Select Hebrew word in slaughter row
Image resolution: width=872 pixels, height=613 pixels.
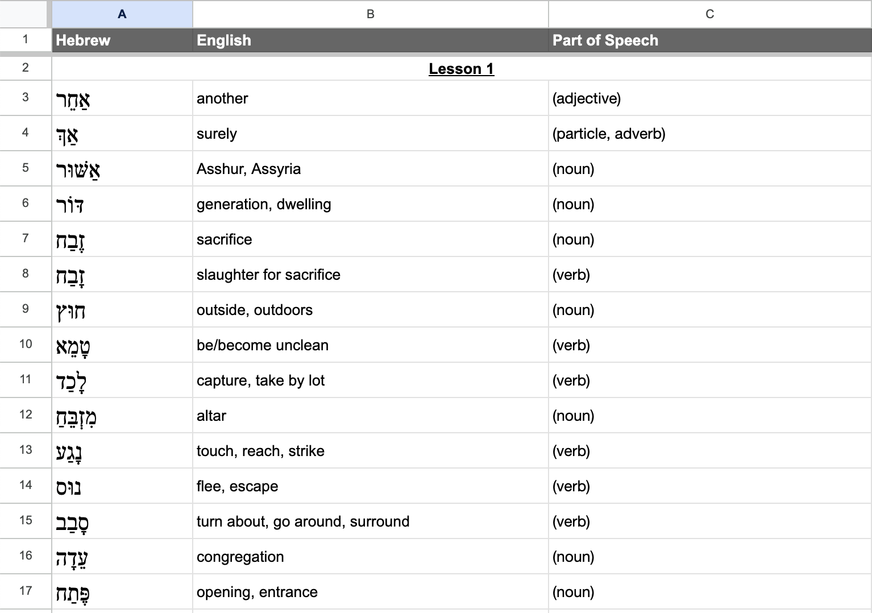[122, 275]
